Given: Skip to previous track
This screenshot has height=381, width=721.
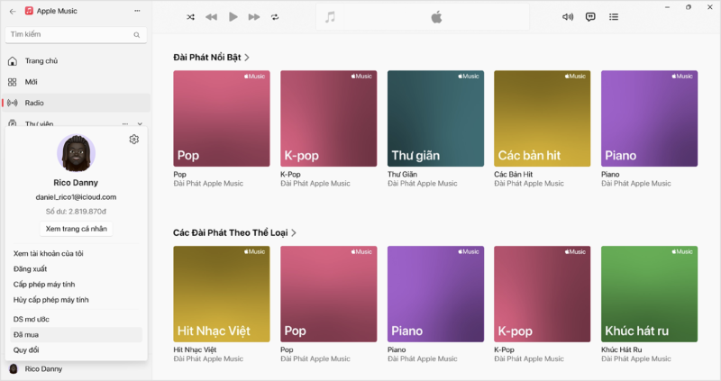Looking at the screenshot, I should [211, 17].
